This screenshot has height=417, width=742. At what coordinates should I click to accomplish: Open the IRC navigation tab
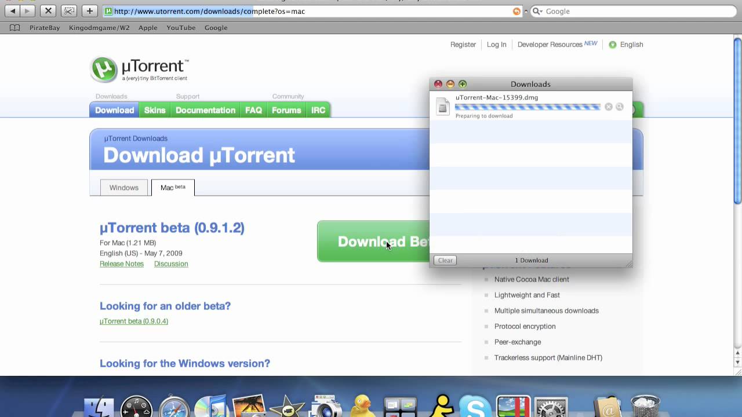[x=318, y=110]
